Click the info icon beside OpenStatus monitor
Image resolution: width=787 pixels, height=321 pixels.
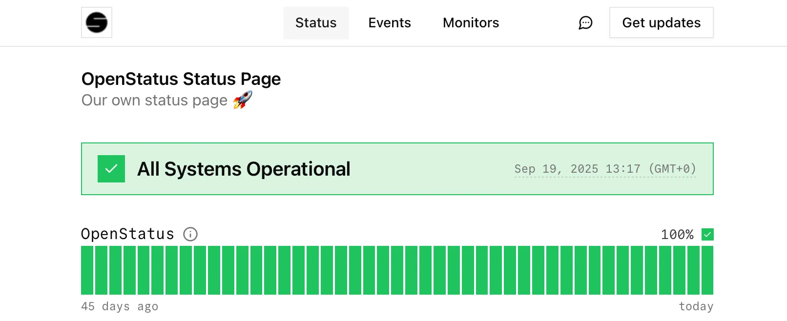pyautogui.click(x=190, y=234)
